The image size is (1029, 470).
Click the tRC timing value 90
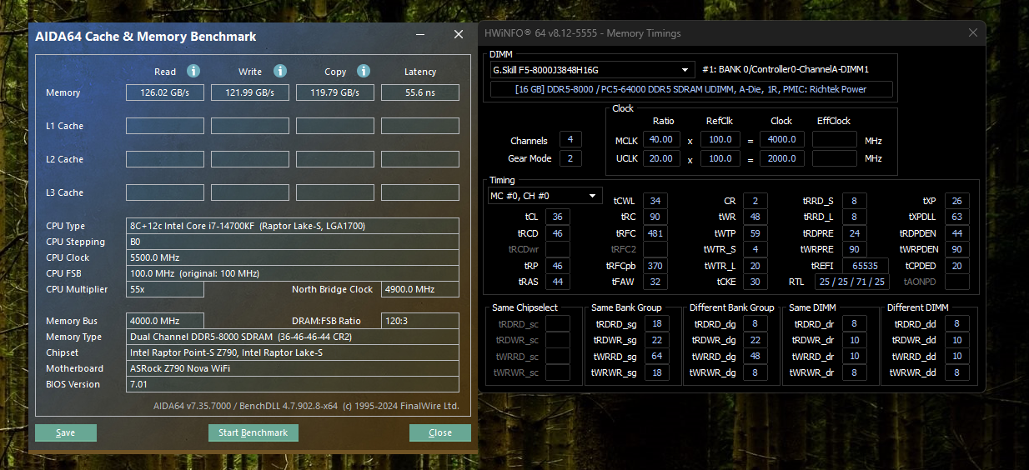point(655,217)
